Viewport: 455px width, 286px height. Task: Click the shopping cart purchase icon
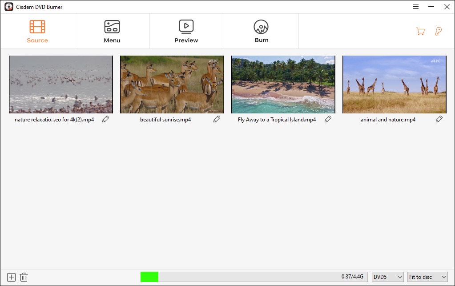[x=420, y=31]
